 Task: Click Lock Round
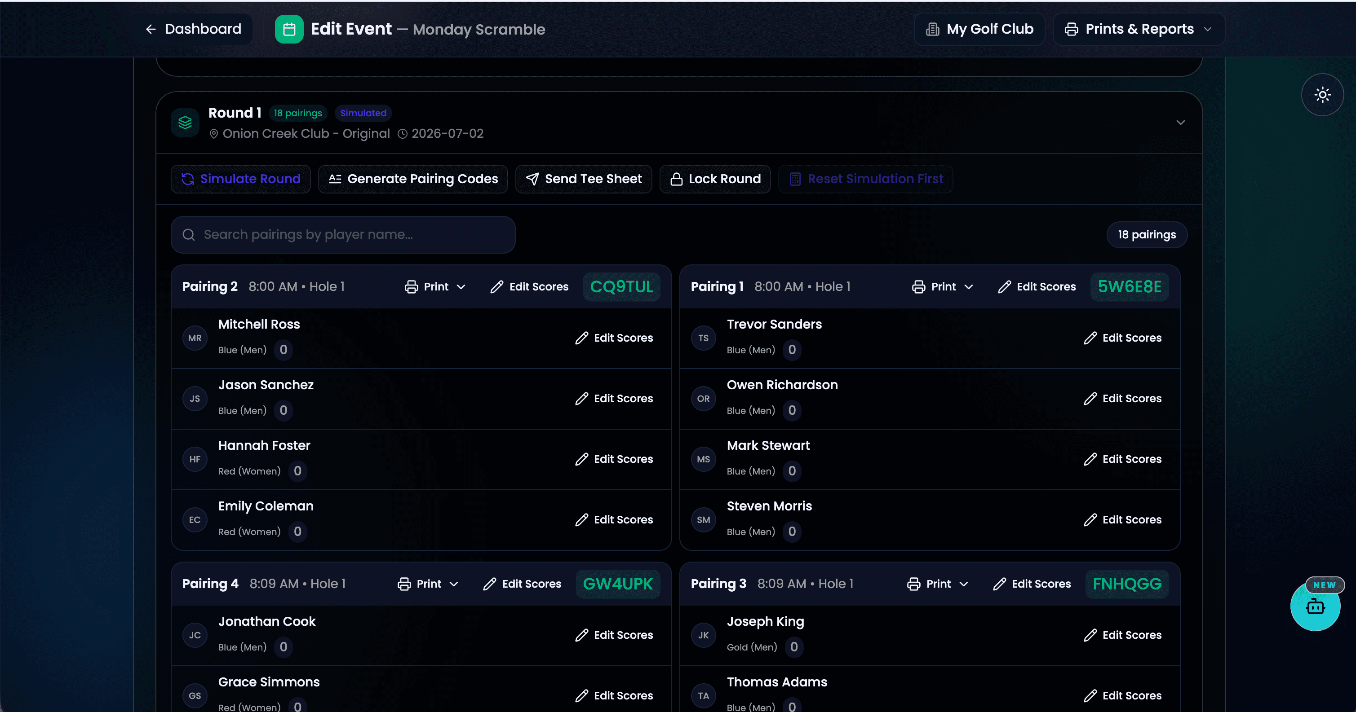tap(715, 179)
